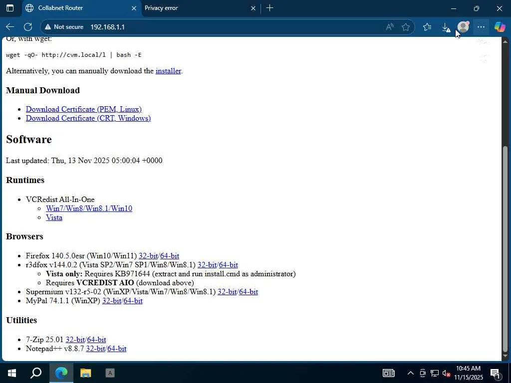The image size is (511, 383).
Task: Download Firefox 140.5.0esr 64-bit
Action: tap(170, 256)
